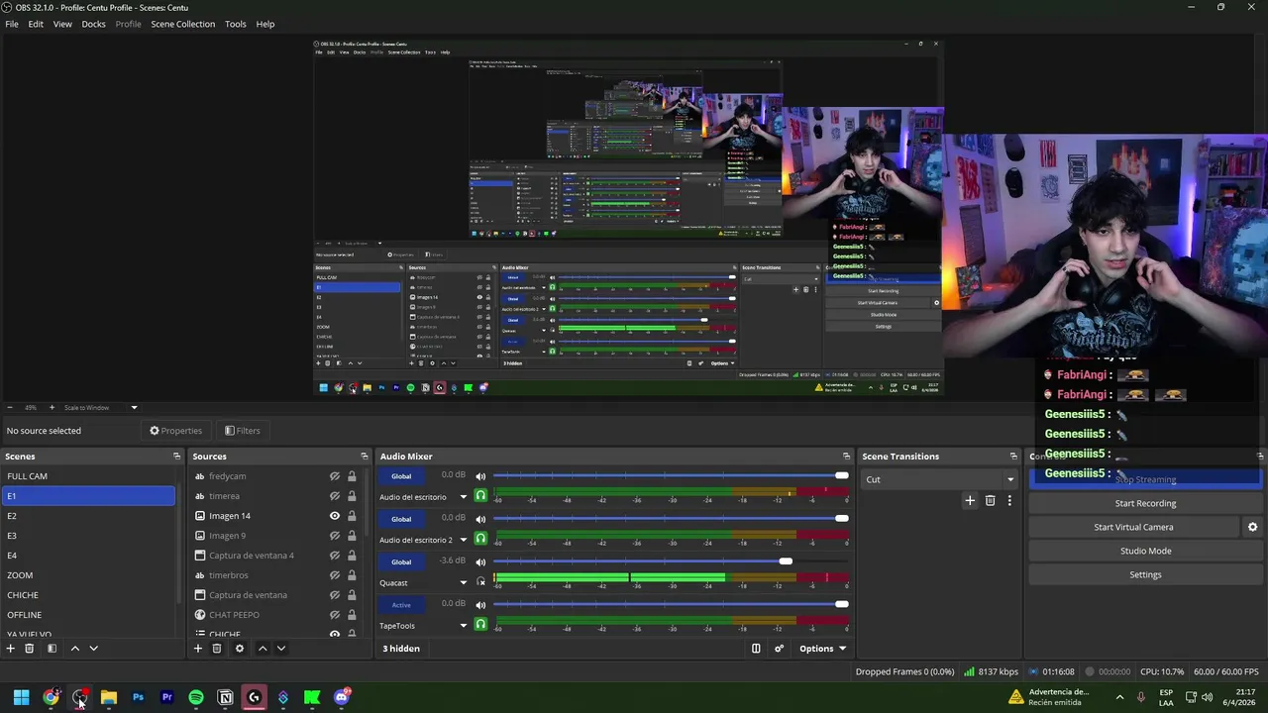Open the preview Scale to Window dropdown
Screen dimensions: 1268x713
pos(102,407)
